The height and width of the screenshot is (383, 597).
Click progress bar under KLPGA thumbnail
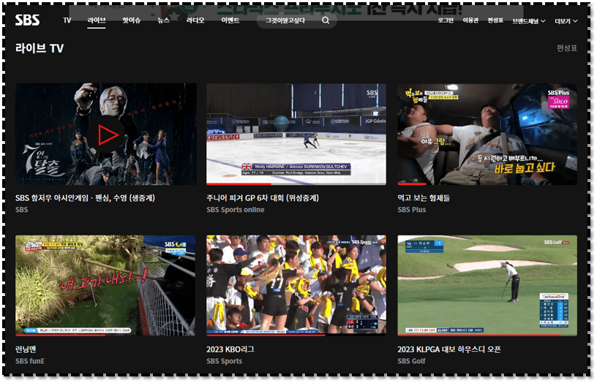(487, 335)
